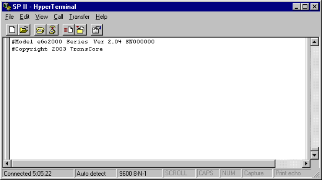
Task: Click the vertical scrollbar down arrow
Action: coord(315,155)
